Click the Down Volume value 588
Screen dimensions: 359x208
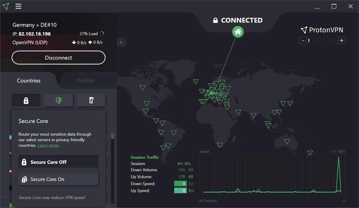182,170
